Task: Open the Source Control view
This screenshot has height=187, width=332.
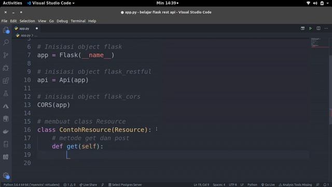Action: pyautogui.click(x=6, y=55)
